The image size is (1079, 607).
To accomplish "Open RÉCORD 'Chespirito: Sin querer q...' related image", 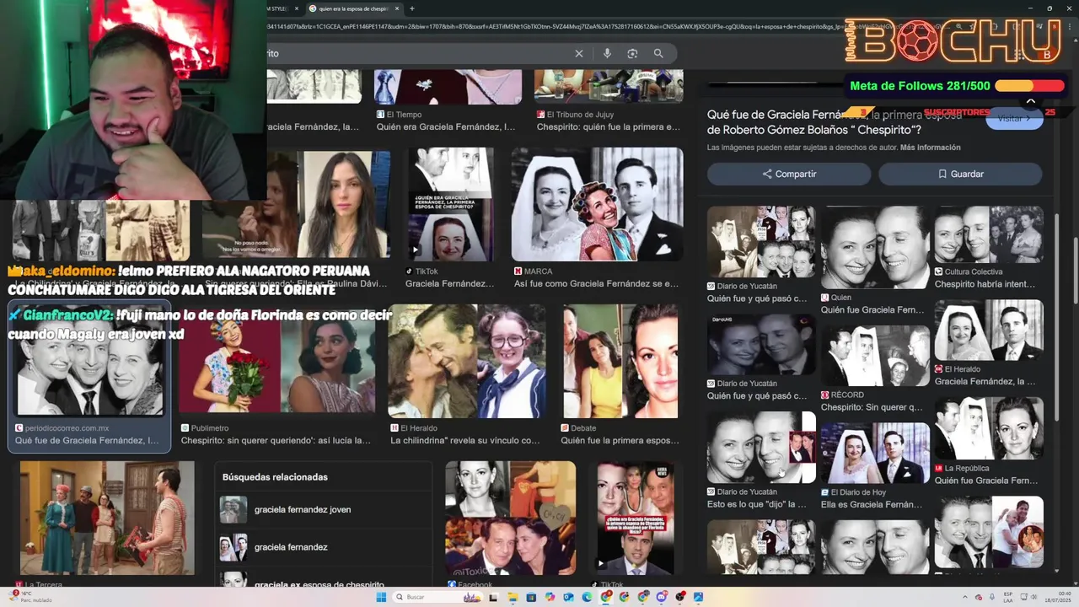I will tap(875, 356).
